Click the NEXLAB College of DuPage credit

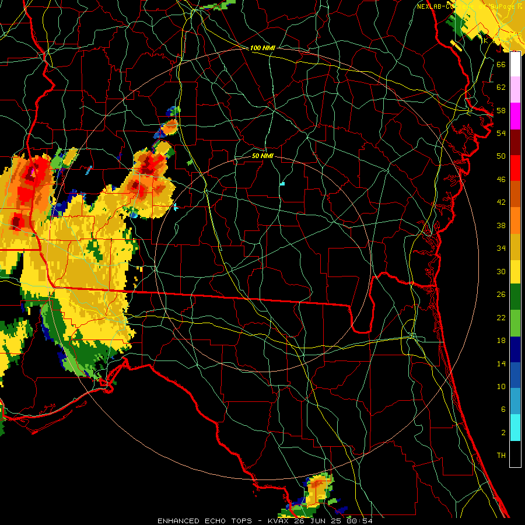[470, 6]
